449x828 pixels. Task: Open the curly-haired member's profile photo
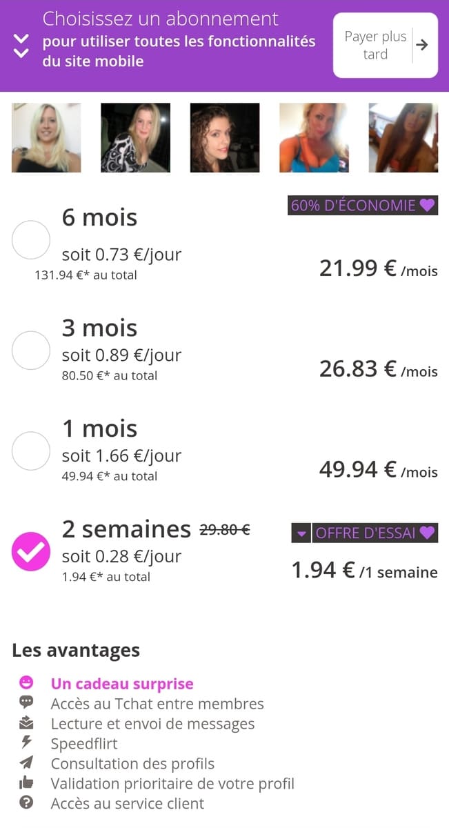click(x=224, y=137)
